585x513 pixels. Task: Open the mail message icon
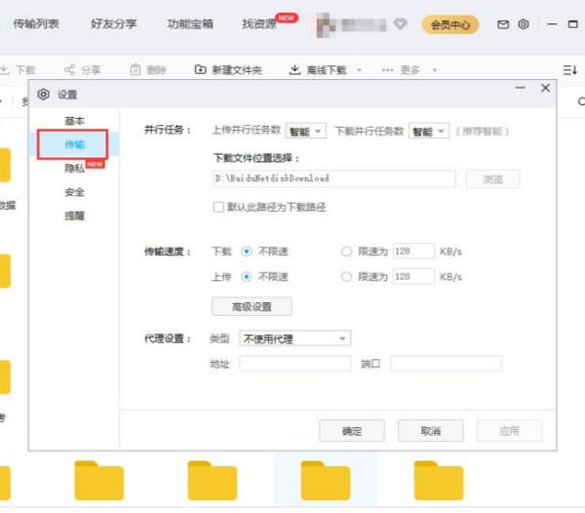pyautogui.click(x=503, y=24)
